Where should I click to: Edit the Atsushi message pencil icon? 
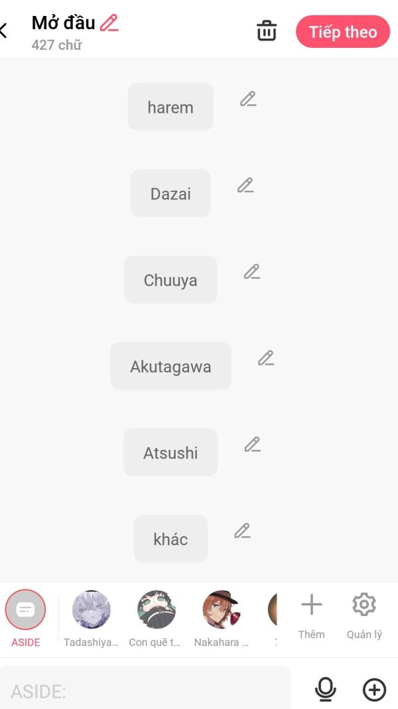(x=252, y=445)
